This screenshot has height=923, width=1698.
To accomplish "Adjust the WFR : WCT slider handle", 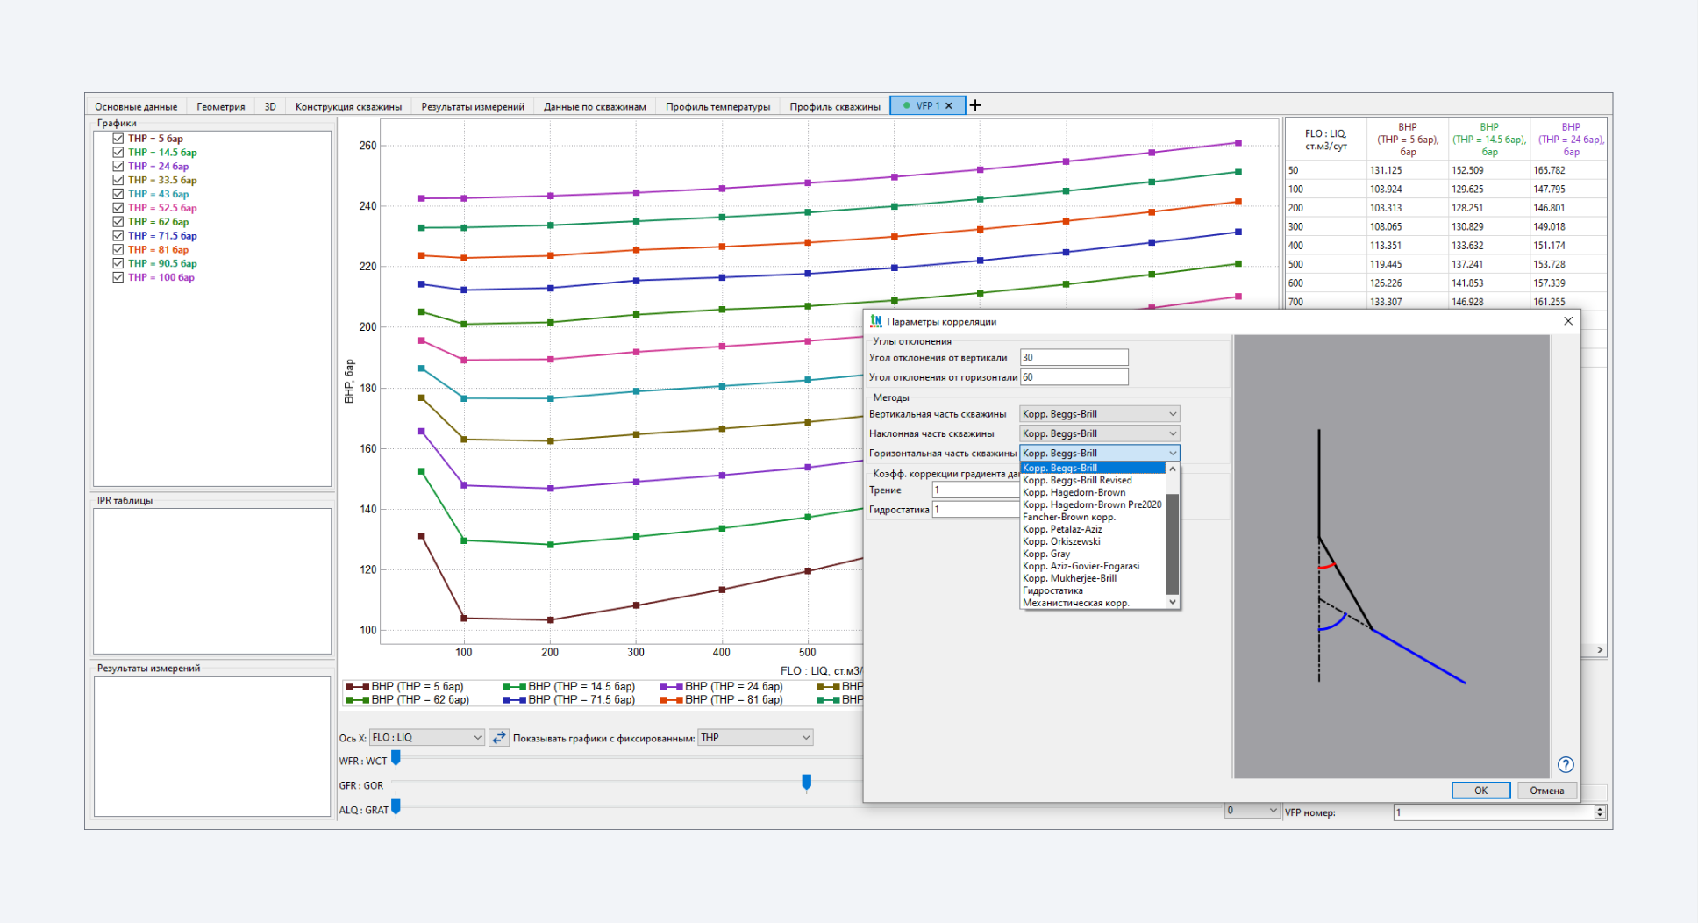I will [396, 758].
